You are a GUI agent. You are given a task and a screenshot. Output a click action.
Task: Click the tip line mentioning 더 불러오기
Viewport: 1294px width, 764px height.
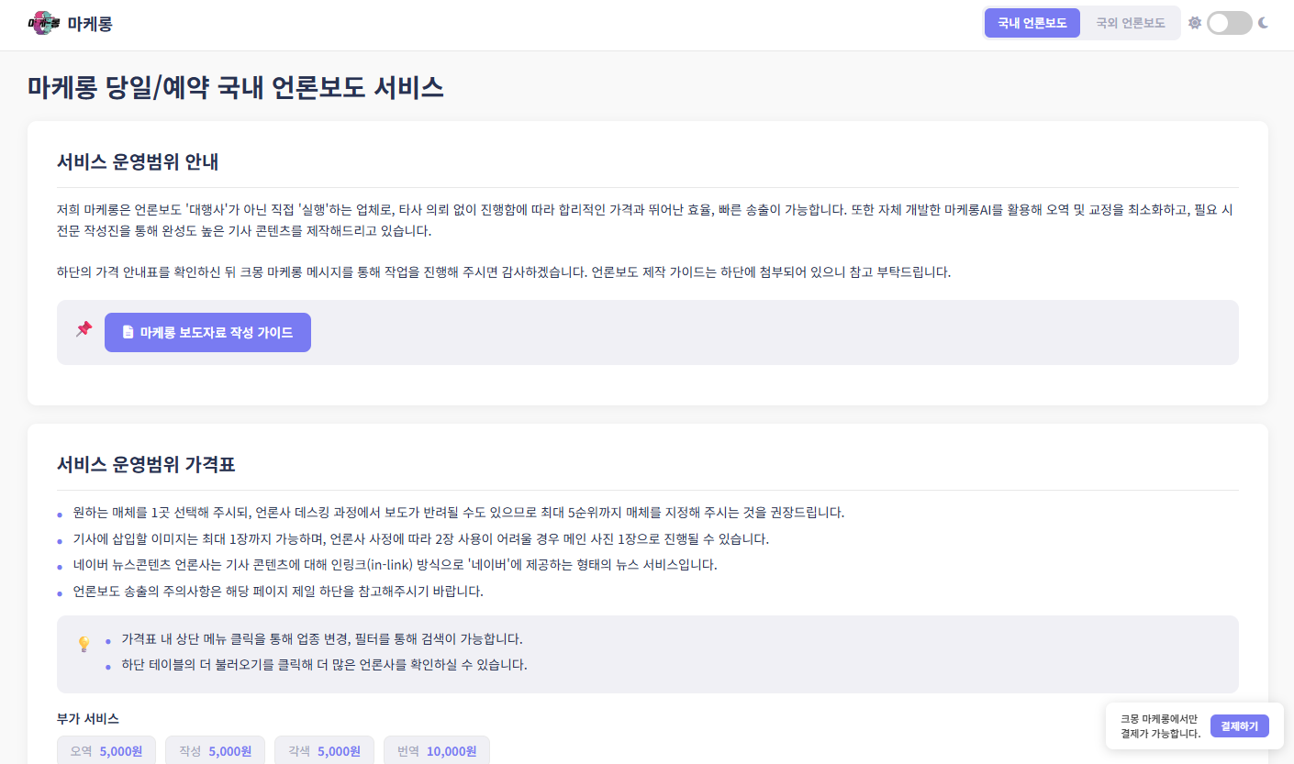pos(324,665)
